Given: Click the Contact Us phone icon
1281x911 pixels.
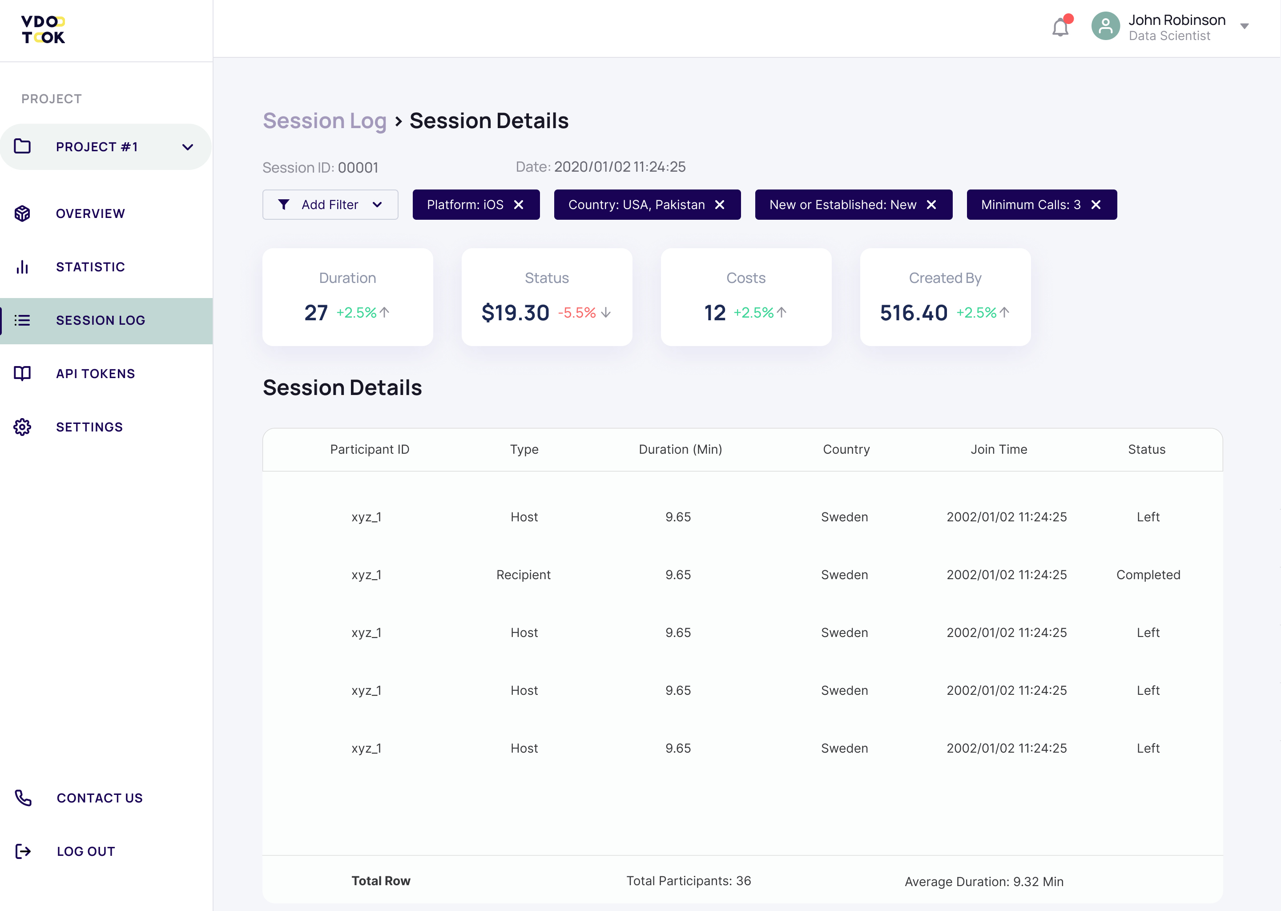Looking at the screenshot, I should point(23,798).
